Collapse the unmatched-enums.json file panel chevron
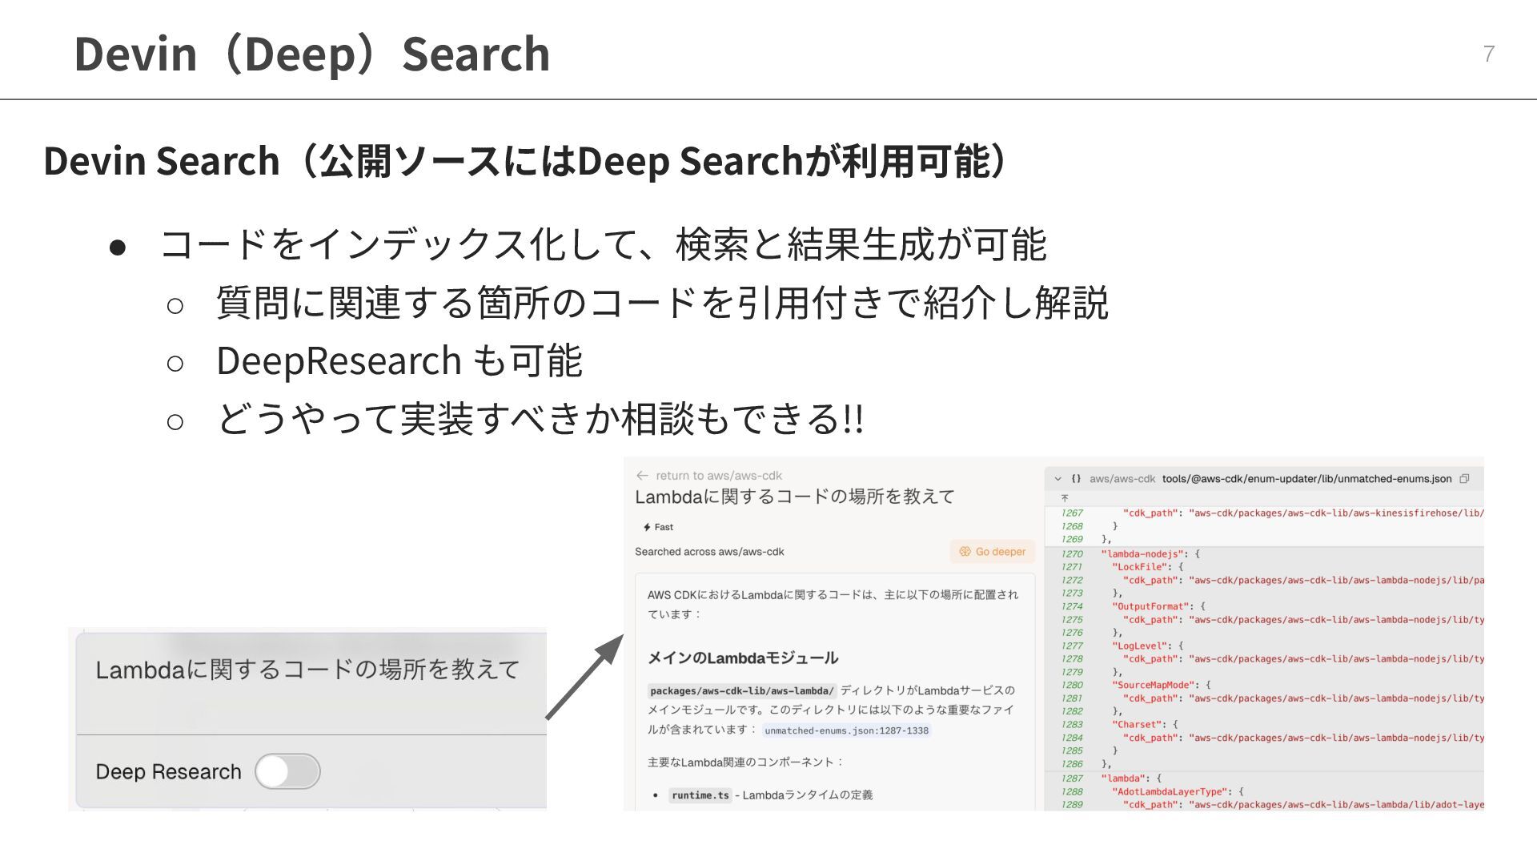The image size is (1537, 865). [x=1057, y=479]
